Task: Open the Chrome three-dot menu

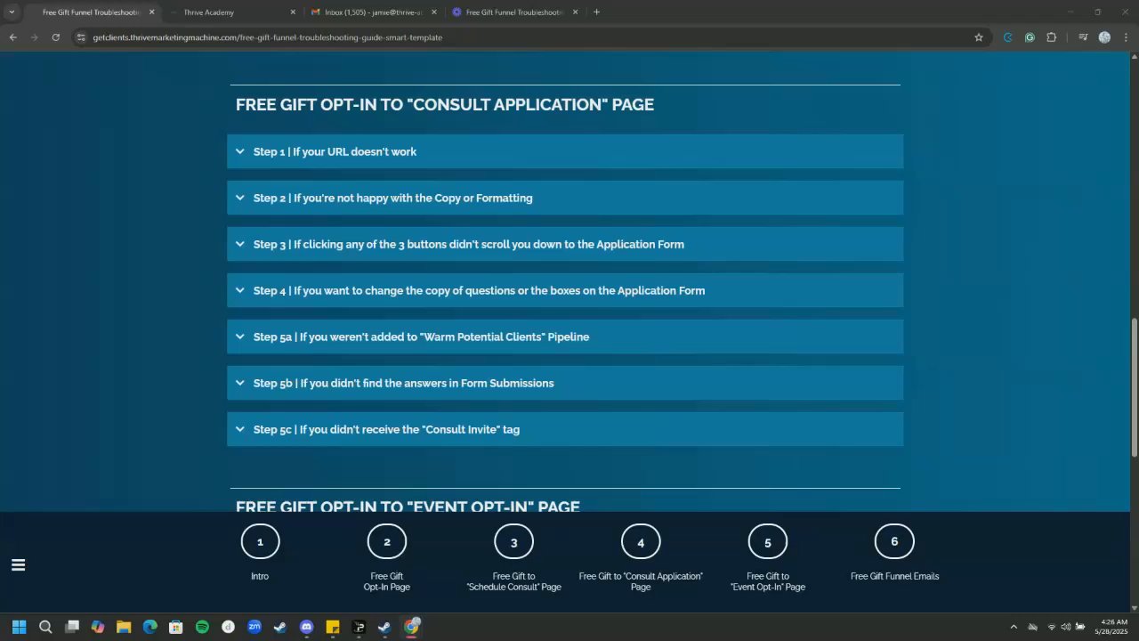Action: coord(1126,37)
